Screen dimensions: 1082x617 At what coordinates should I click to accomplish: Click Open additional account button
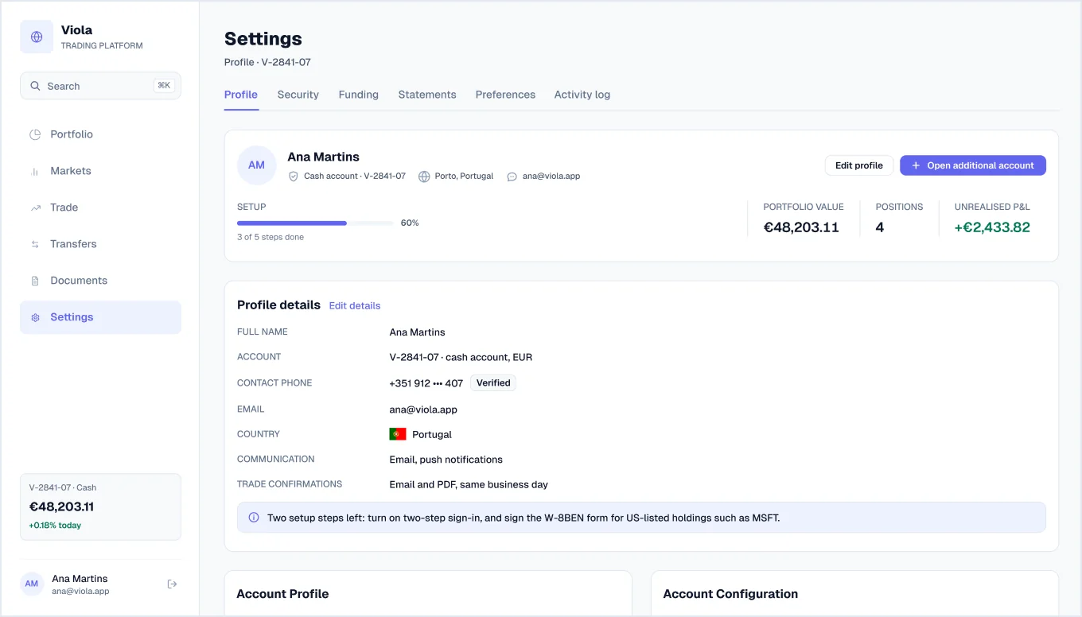973,165
